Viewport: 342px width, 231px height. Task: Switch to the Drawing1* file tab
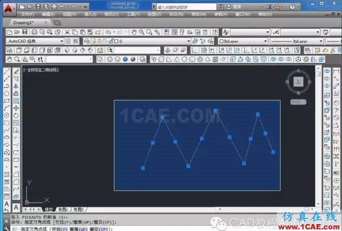pos(24,22)
